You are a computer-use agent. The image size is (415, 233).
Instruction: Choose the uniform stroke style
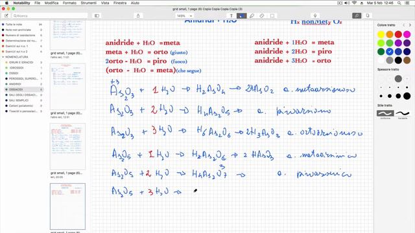(x=385, y=113)
